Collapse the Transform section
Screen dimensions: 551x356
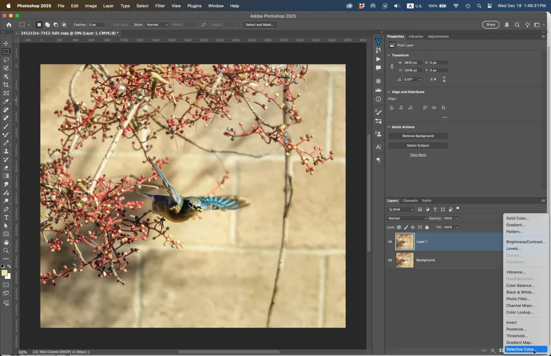pyautogui.click(x=389, y=55)
